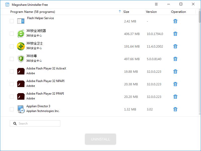
Task: Open the hamburger menu in the title bar
Action: pyautogui.click(x=156, y=4)
